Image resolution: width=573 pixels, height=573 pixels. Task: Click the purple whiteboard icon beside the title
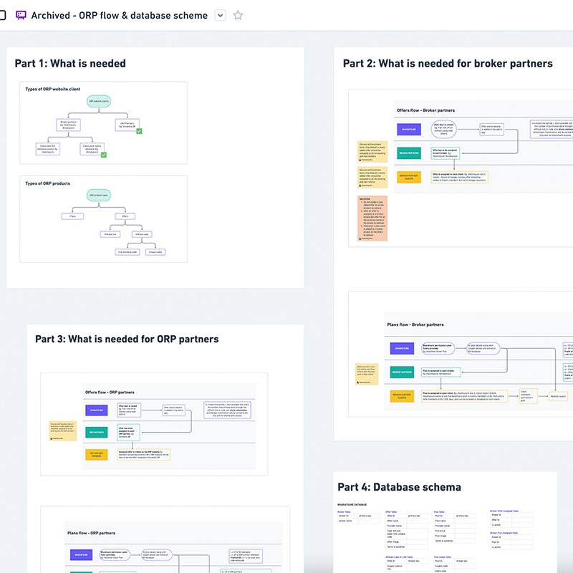(21, 15)
